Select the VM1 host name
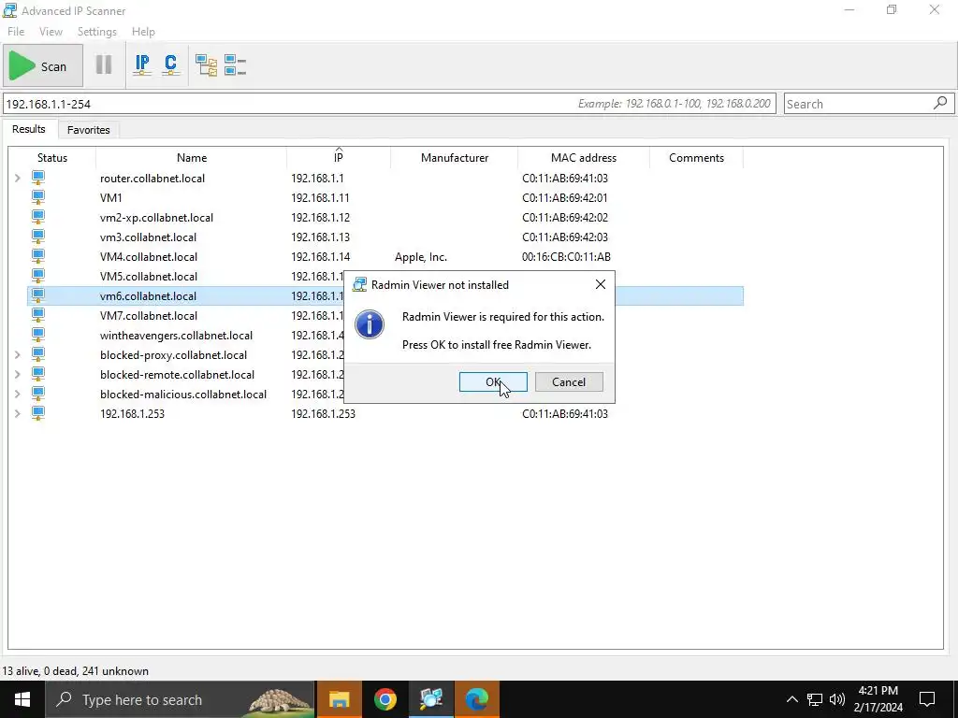Image resolution: width=958 pixels, height=718 pixels. click(x=111, y=198)
